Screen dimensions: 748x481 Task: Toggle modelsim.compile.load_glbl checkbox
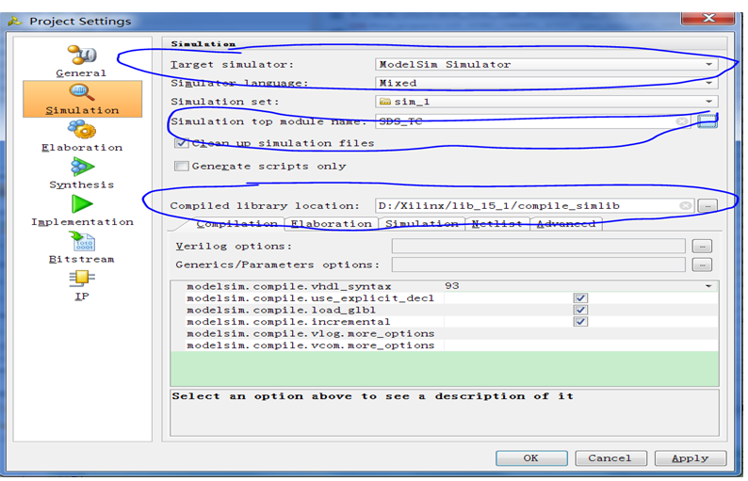[580, 310]
